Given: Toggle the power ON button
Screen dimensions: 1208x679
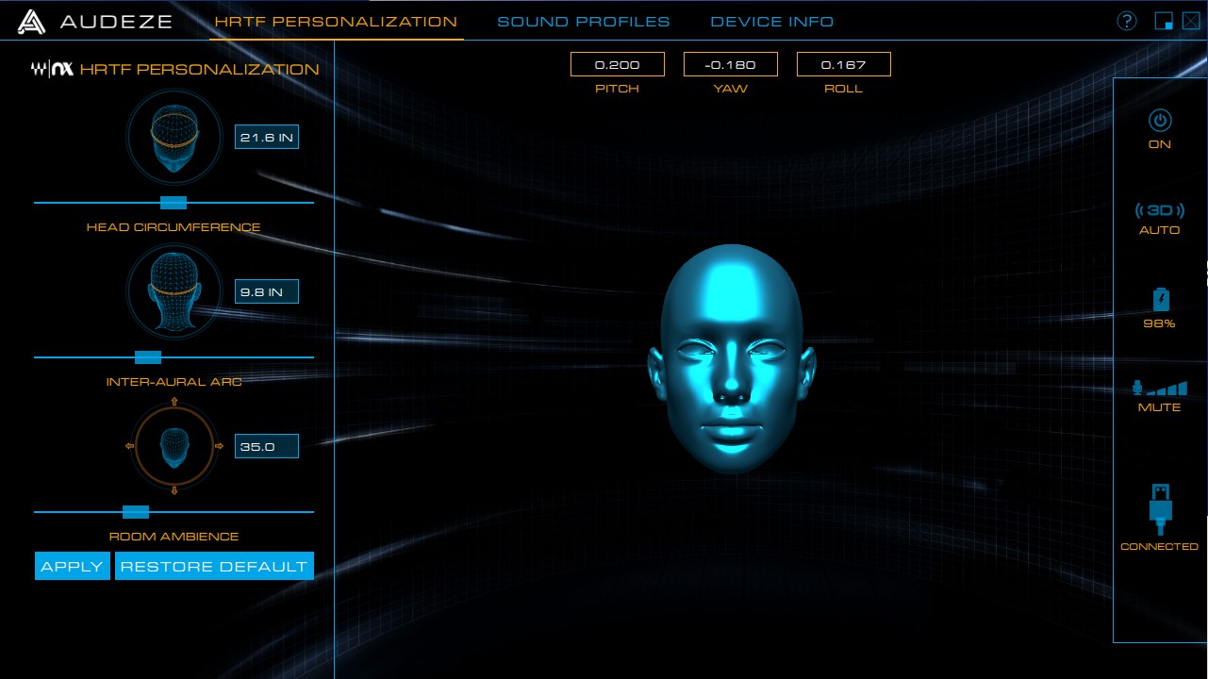Looking at the screenshot, I should point(1160,121).
